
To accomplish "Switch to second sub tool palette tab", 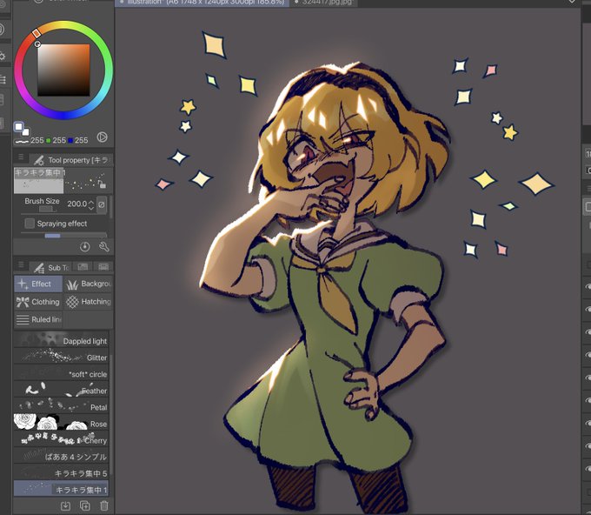I will [x=83, y=267].
